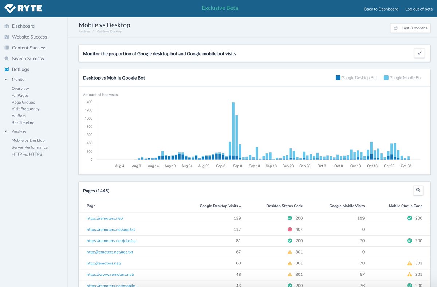The height and width of the screenshot is (287, 437).
Task: Open Bot Timeline in sidebar
Action: [x=23, y=123]
